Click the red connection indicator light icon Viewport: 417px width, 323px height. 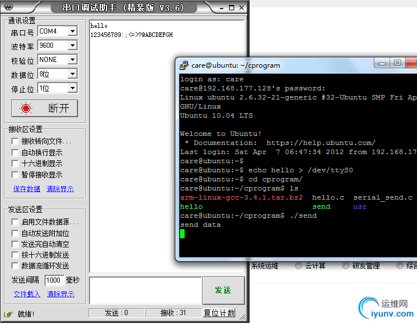tap(26, 108)
